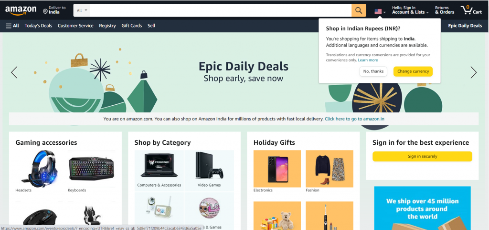Open the US flag language selector
Viewport: 489px width, 230px height.
380,11
